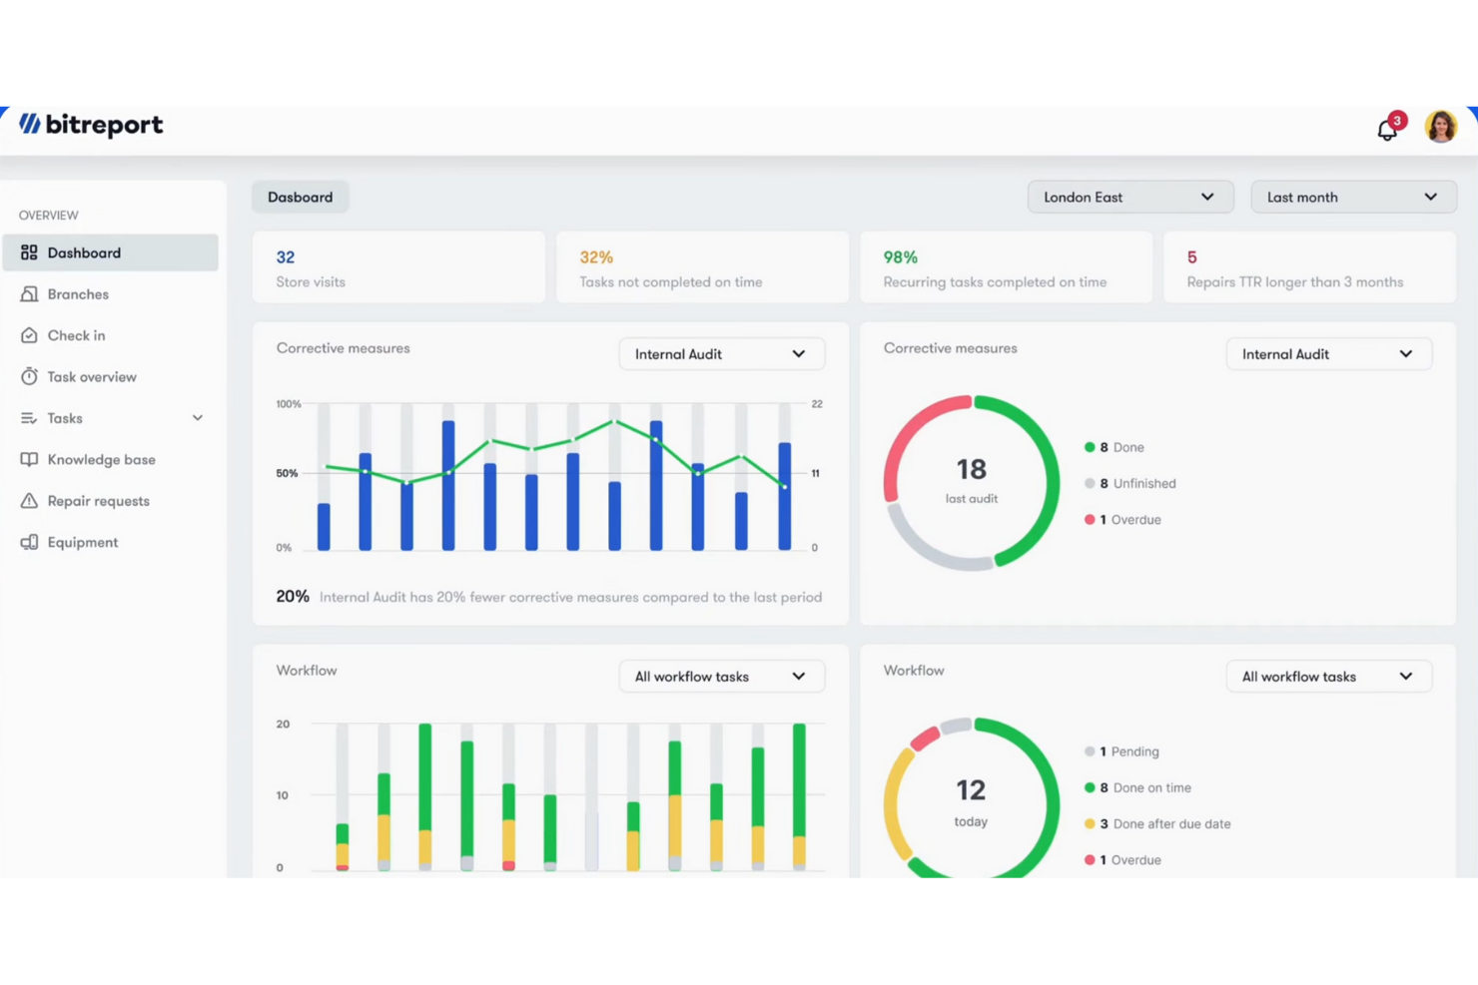Screen dimensions: 1478x985
Task: Click the 18 last audit donut chart
Action: [971, 482]
